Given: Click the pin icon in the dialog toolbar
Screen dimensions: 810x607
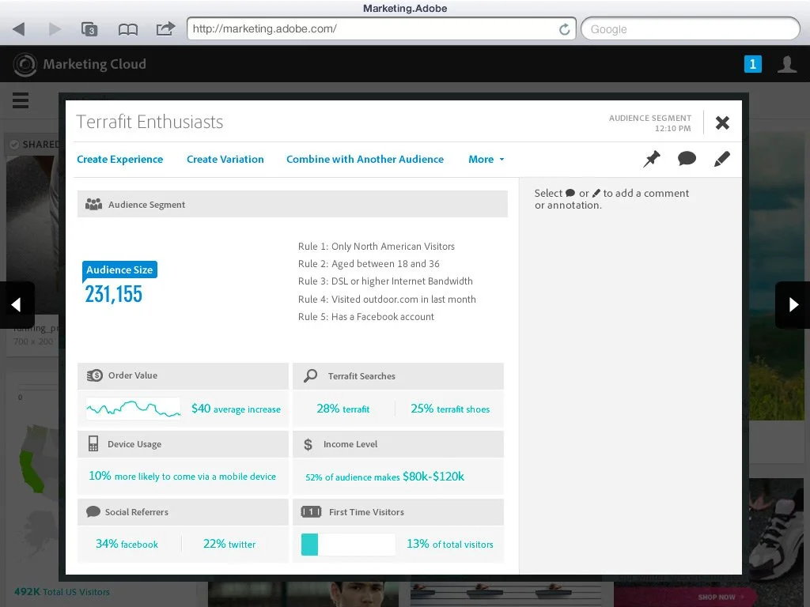Looking at the screenshot, I should click(x=652, y=158).
